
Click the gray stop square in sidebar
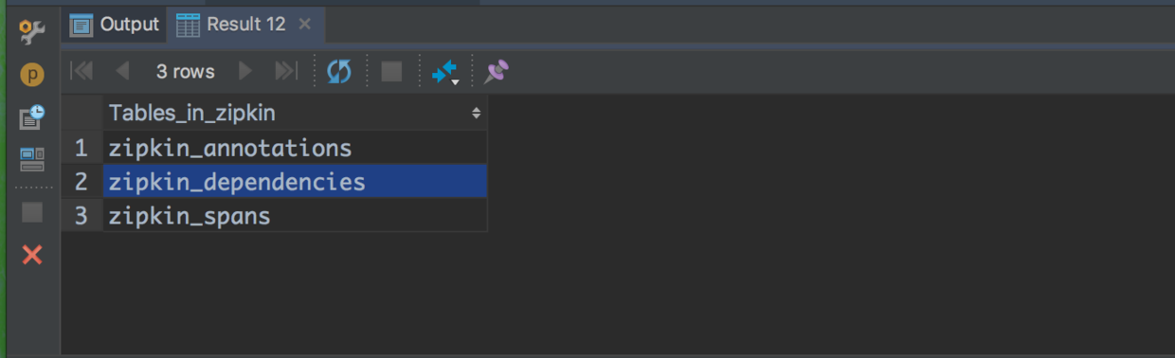tap(32, 212)
